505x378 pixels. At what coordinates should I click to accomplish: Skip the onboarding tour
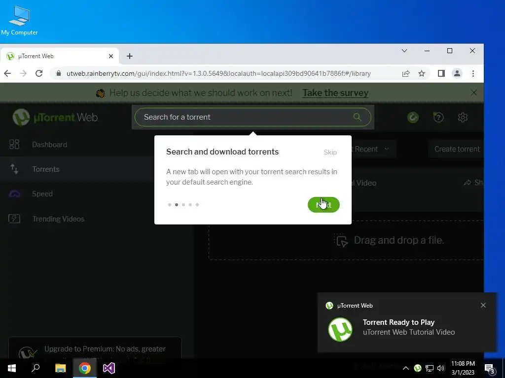point(330,153)
